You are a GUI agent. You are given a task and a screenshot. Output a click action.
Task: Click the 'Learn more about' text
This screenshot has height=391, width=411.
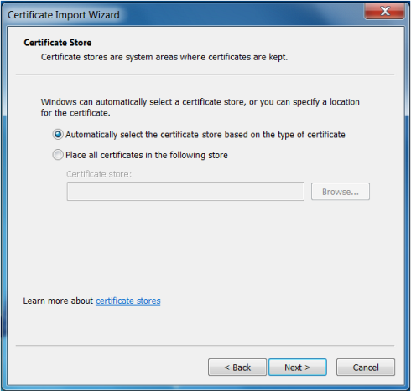(x=58, y=301)
